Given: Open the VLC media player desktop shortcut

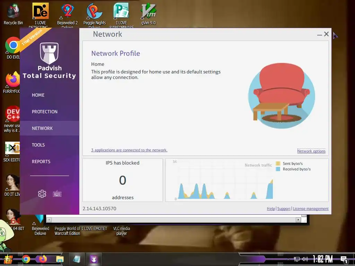Looking at the screenshot, I should [x=122, y=231].
